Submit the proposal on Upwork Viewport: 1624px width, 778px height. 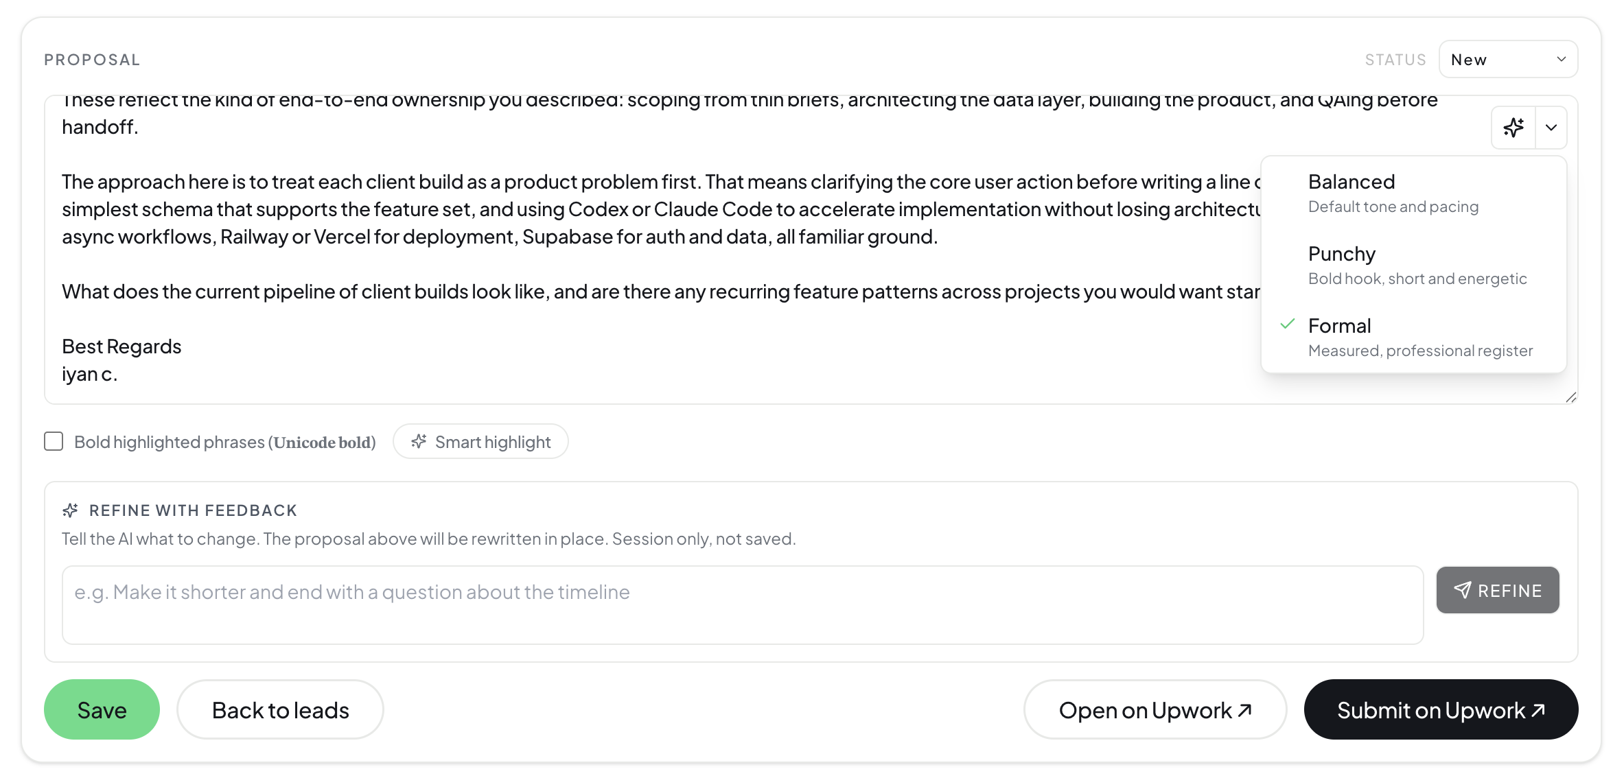(1441, 710)
